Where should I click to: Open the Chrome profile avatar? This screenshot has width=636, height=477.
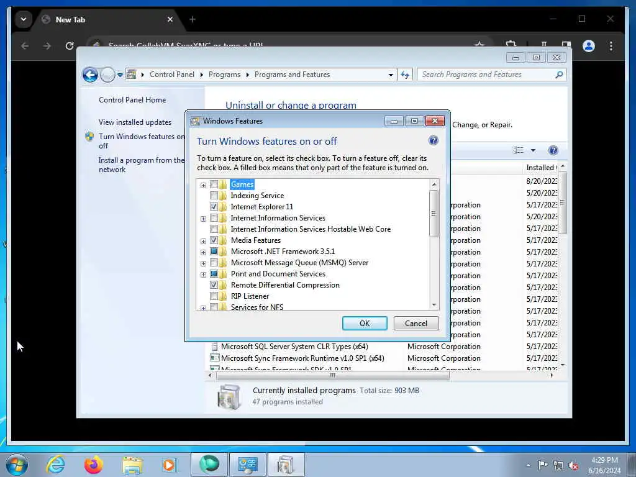pos(589,46)
